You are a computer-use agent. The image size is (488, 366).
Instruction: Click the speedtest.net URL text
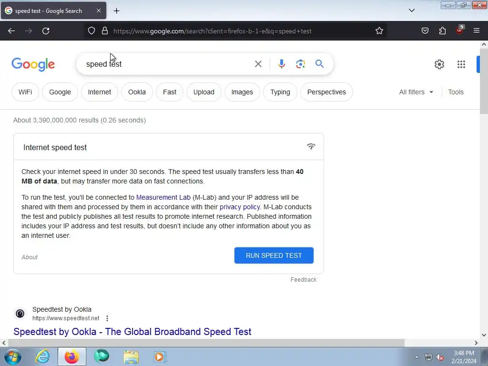tap(66, 318)
